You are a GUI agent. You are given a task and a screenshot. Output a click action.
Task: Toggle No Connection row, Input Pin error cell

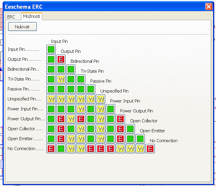(51, 149)
